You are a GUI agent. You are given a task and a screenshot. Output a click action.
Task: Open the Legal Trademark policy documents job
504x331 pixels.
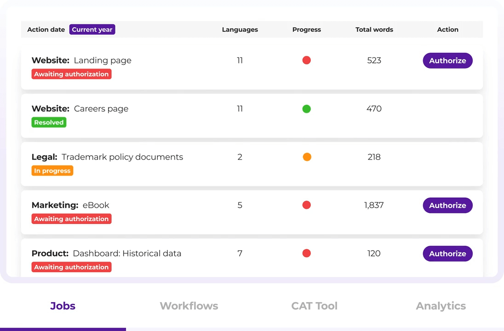122,157
